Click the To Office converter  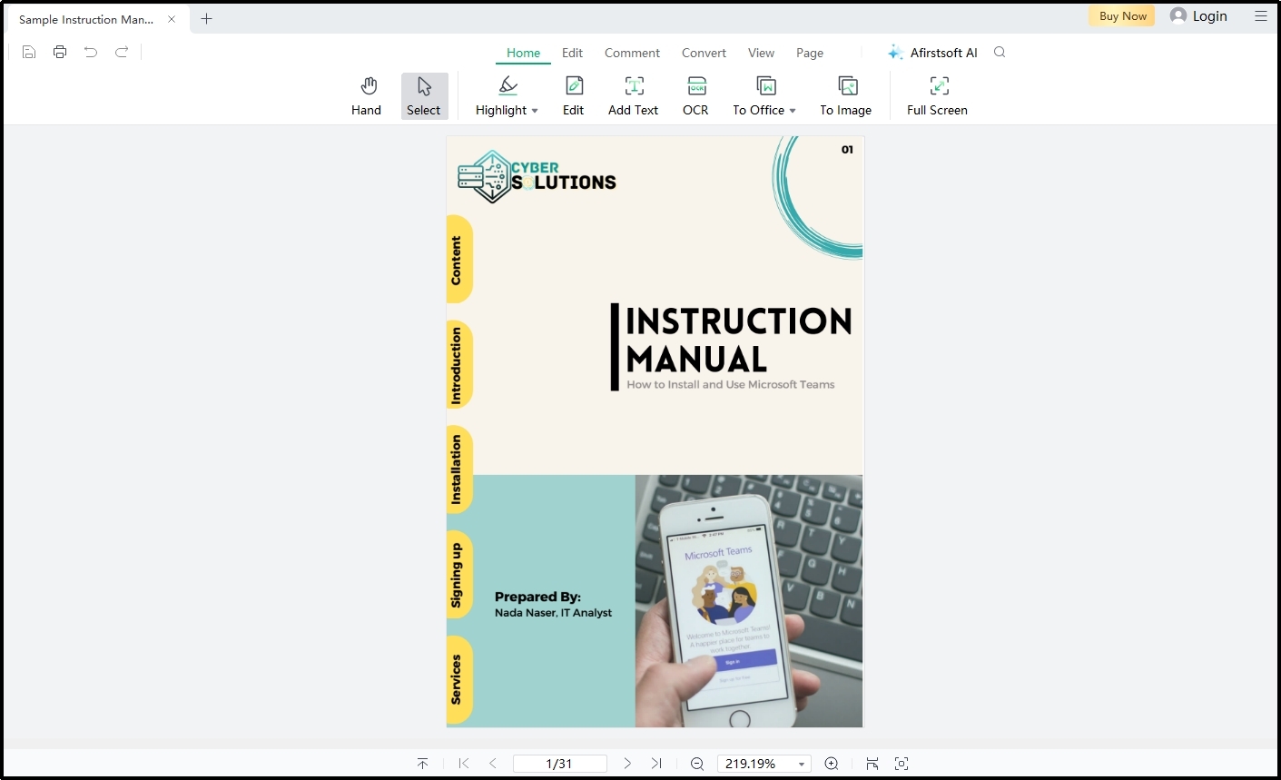[759, 96]
